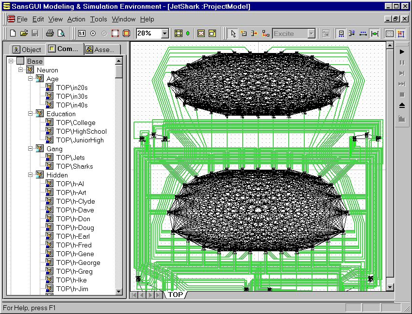Click the eject icon in run toolbar
Screen dimensions: 412x314
[x=402, y=105]
